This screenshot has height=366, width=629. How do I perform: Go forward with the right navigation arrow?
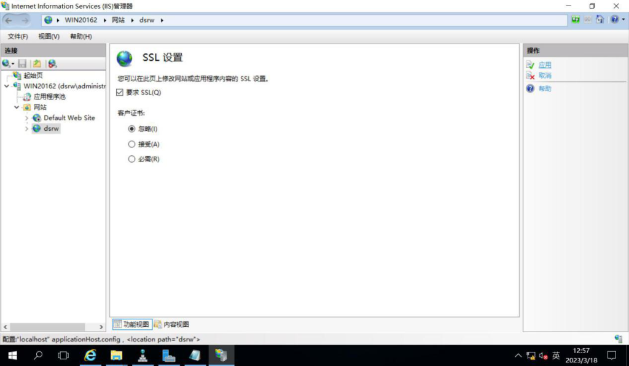point(25,20)
